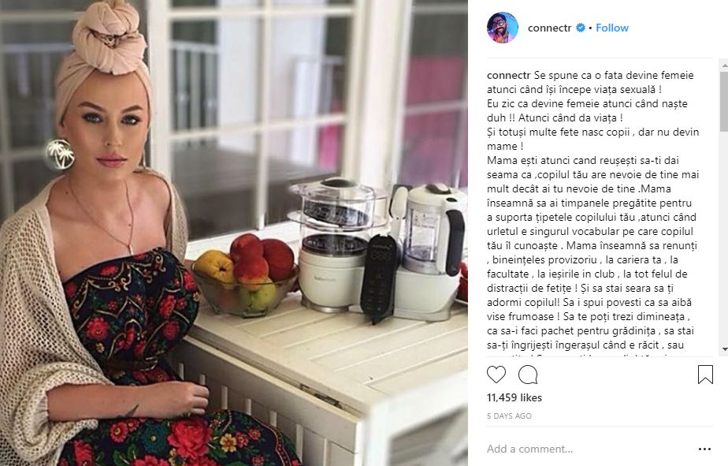Click the caption scrollbar thumb
The width and height of the screenshot is (728, 466).
click(x=724, y=101)
